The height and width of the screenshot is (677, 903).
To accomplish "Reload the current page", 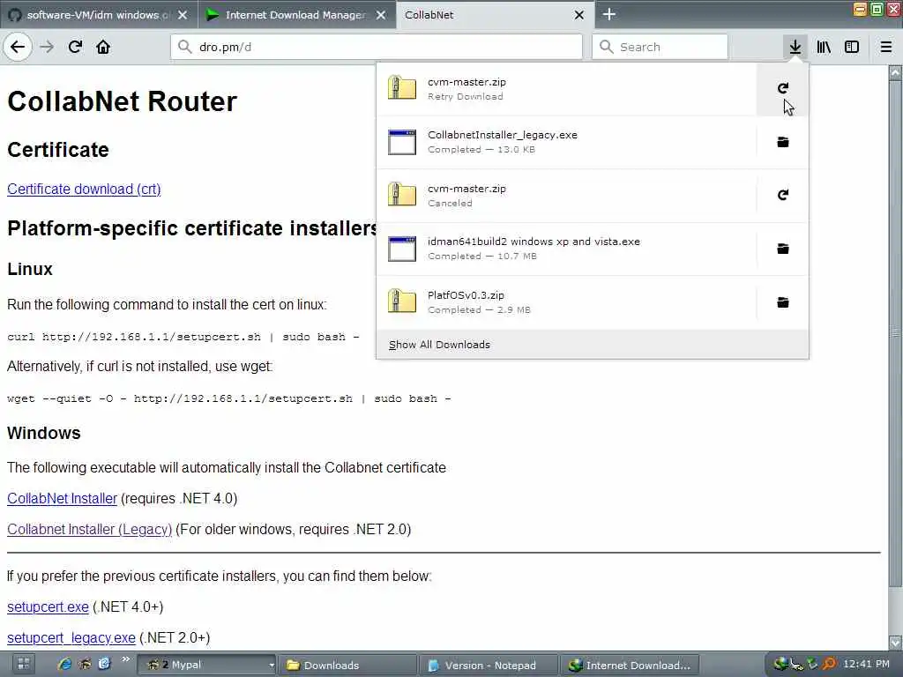I will tap(75, 47).
